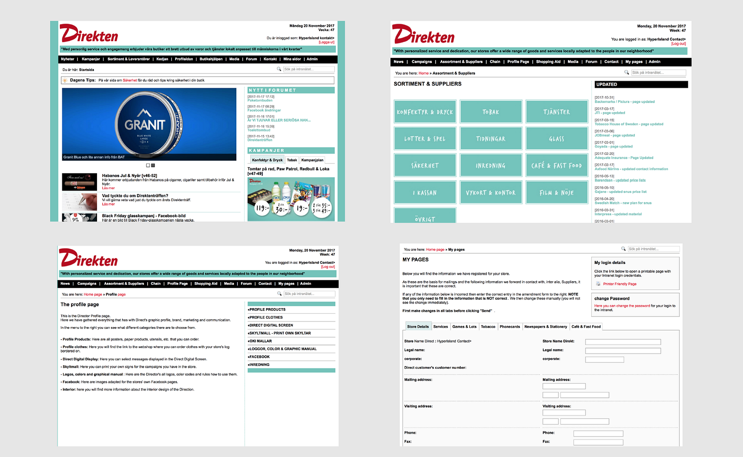Click the search magnifier icon on the Assortment & Suppliers page
The width and height of the screenshot is (743, 457).
pos(626,72)
